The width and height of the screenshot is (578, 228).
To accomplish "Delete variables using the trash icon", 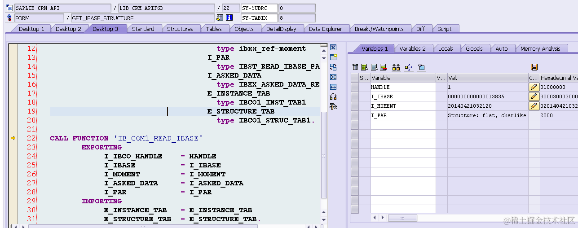I will point(355,67).
